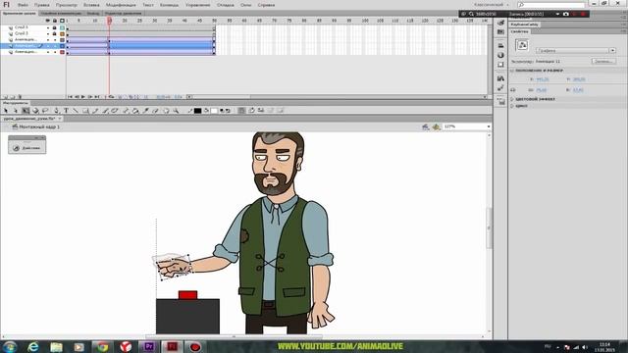The height and width of the screenshot is (353, 628).
Task: Toggle show/hide all layers eye icon
Action: (48, 21)
